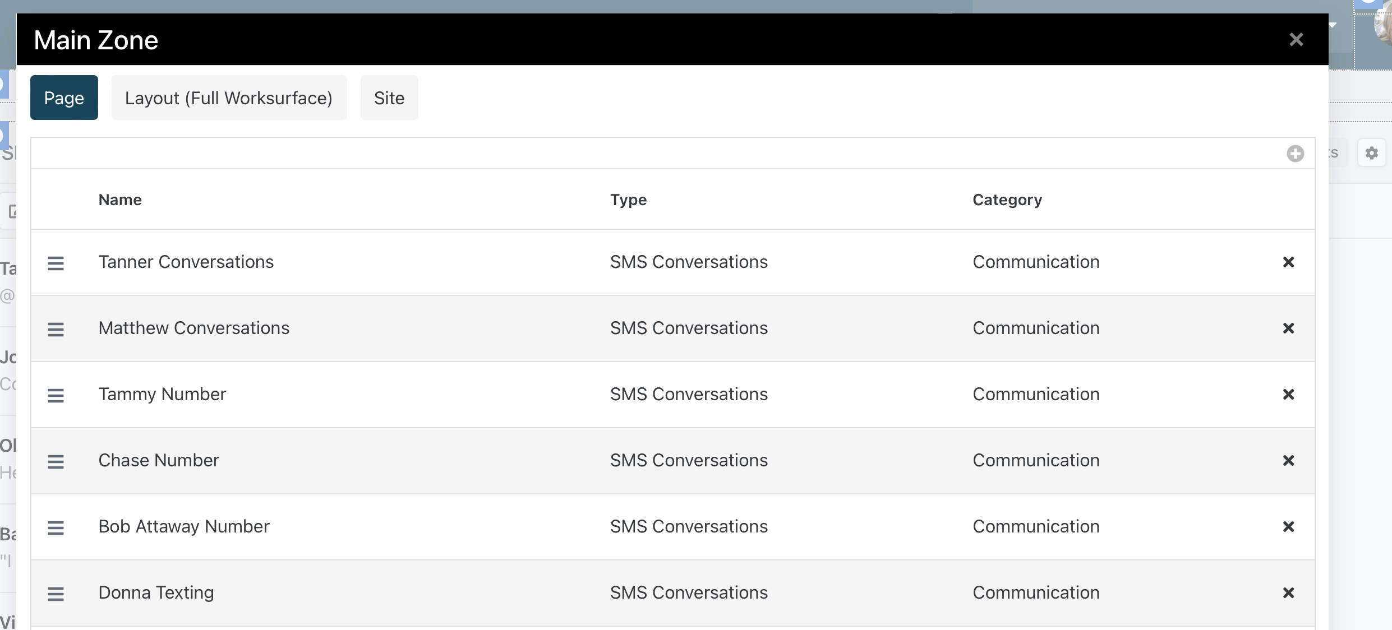Click the Category column header
The height and width of the screenshot is (630, 1392).
coord(1007,200)
